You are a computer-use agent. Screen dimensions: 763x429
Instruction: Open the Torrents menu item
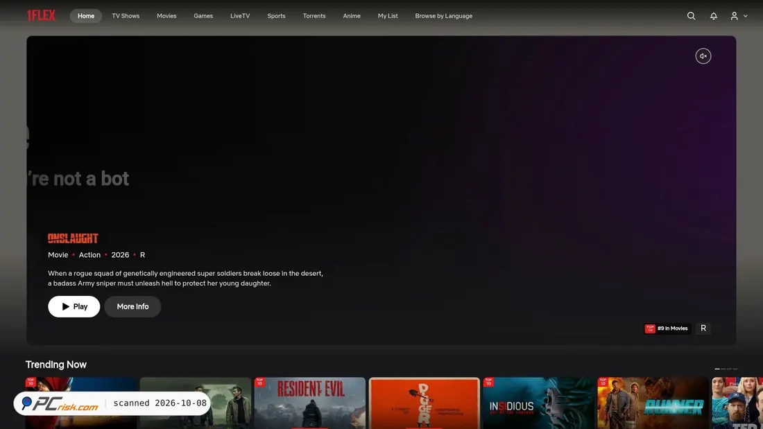click(314, 16)
